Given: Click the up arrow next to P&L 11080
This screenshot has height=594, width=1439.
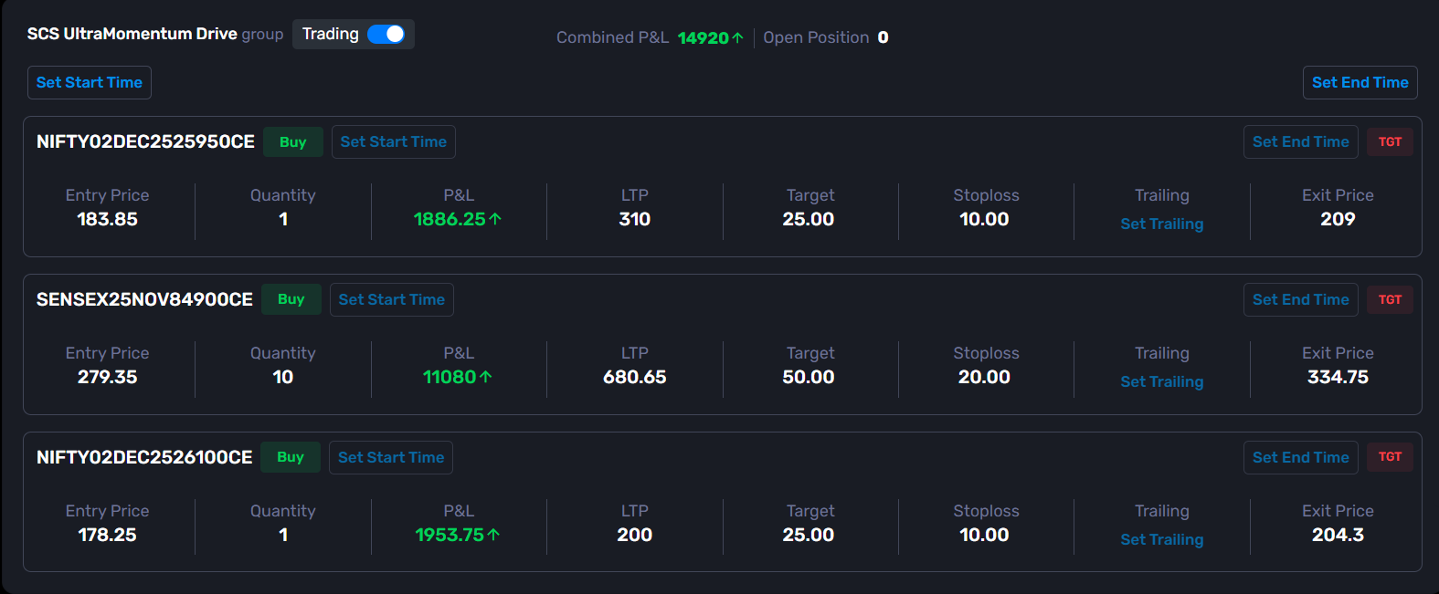Looking at the screenshot, I should [x=485, y=377].
